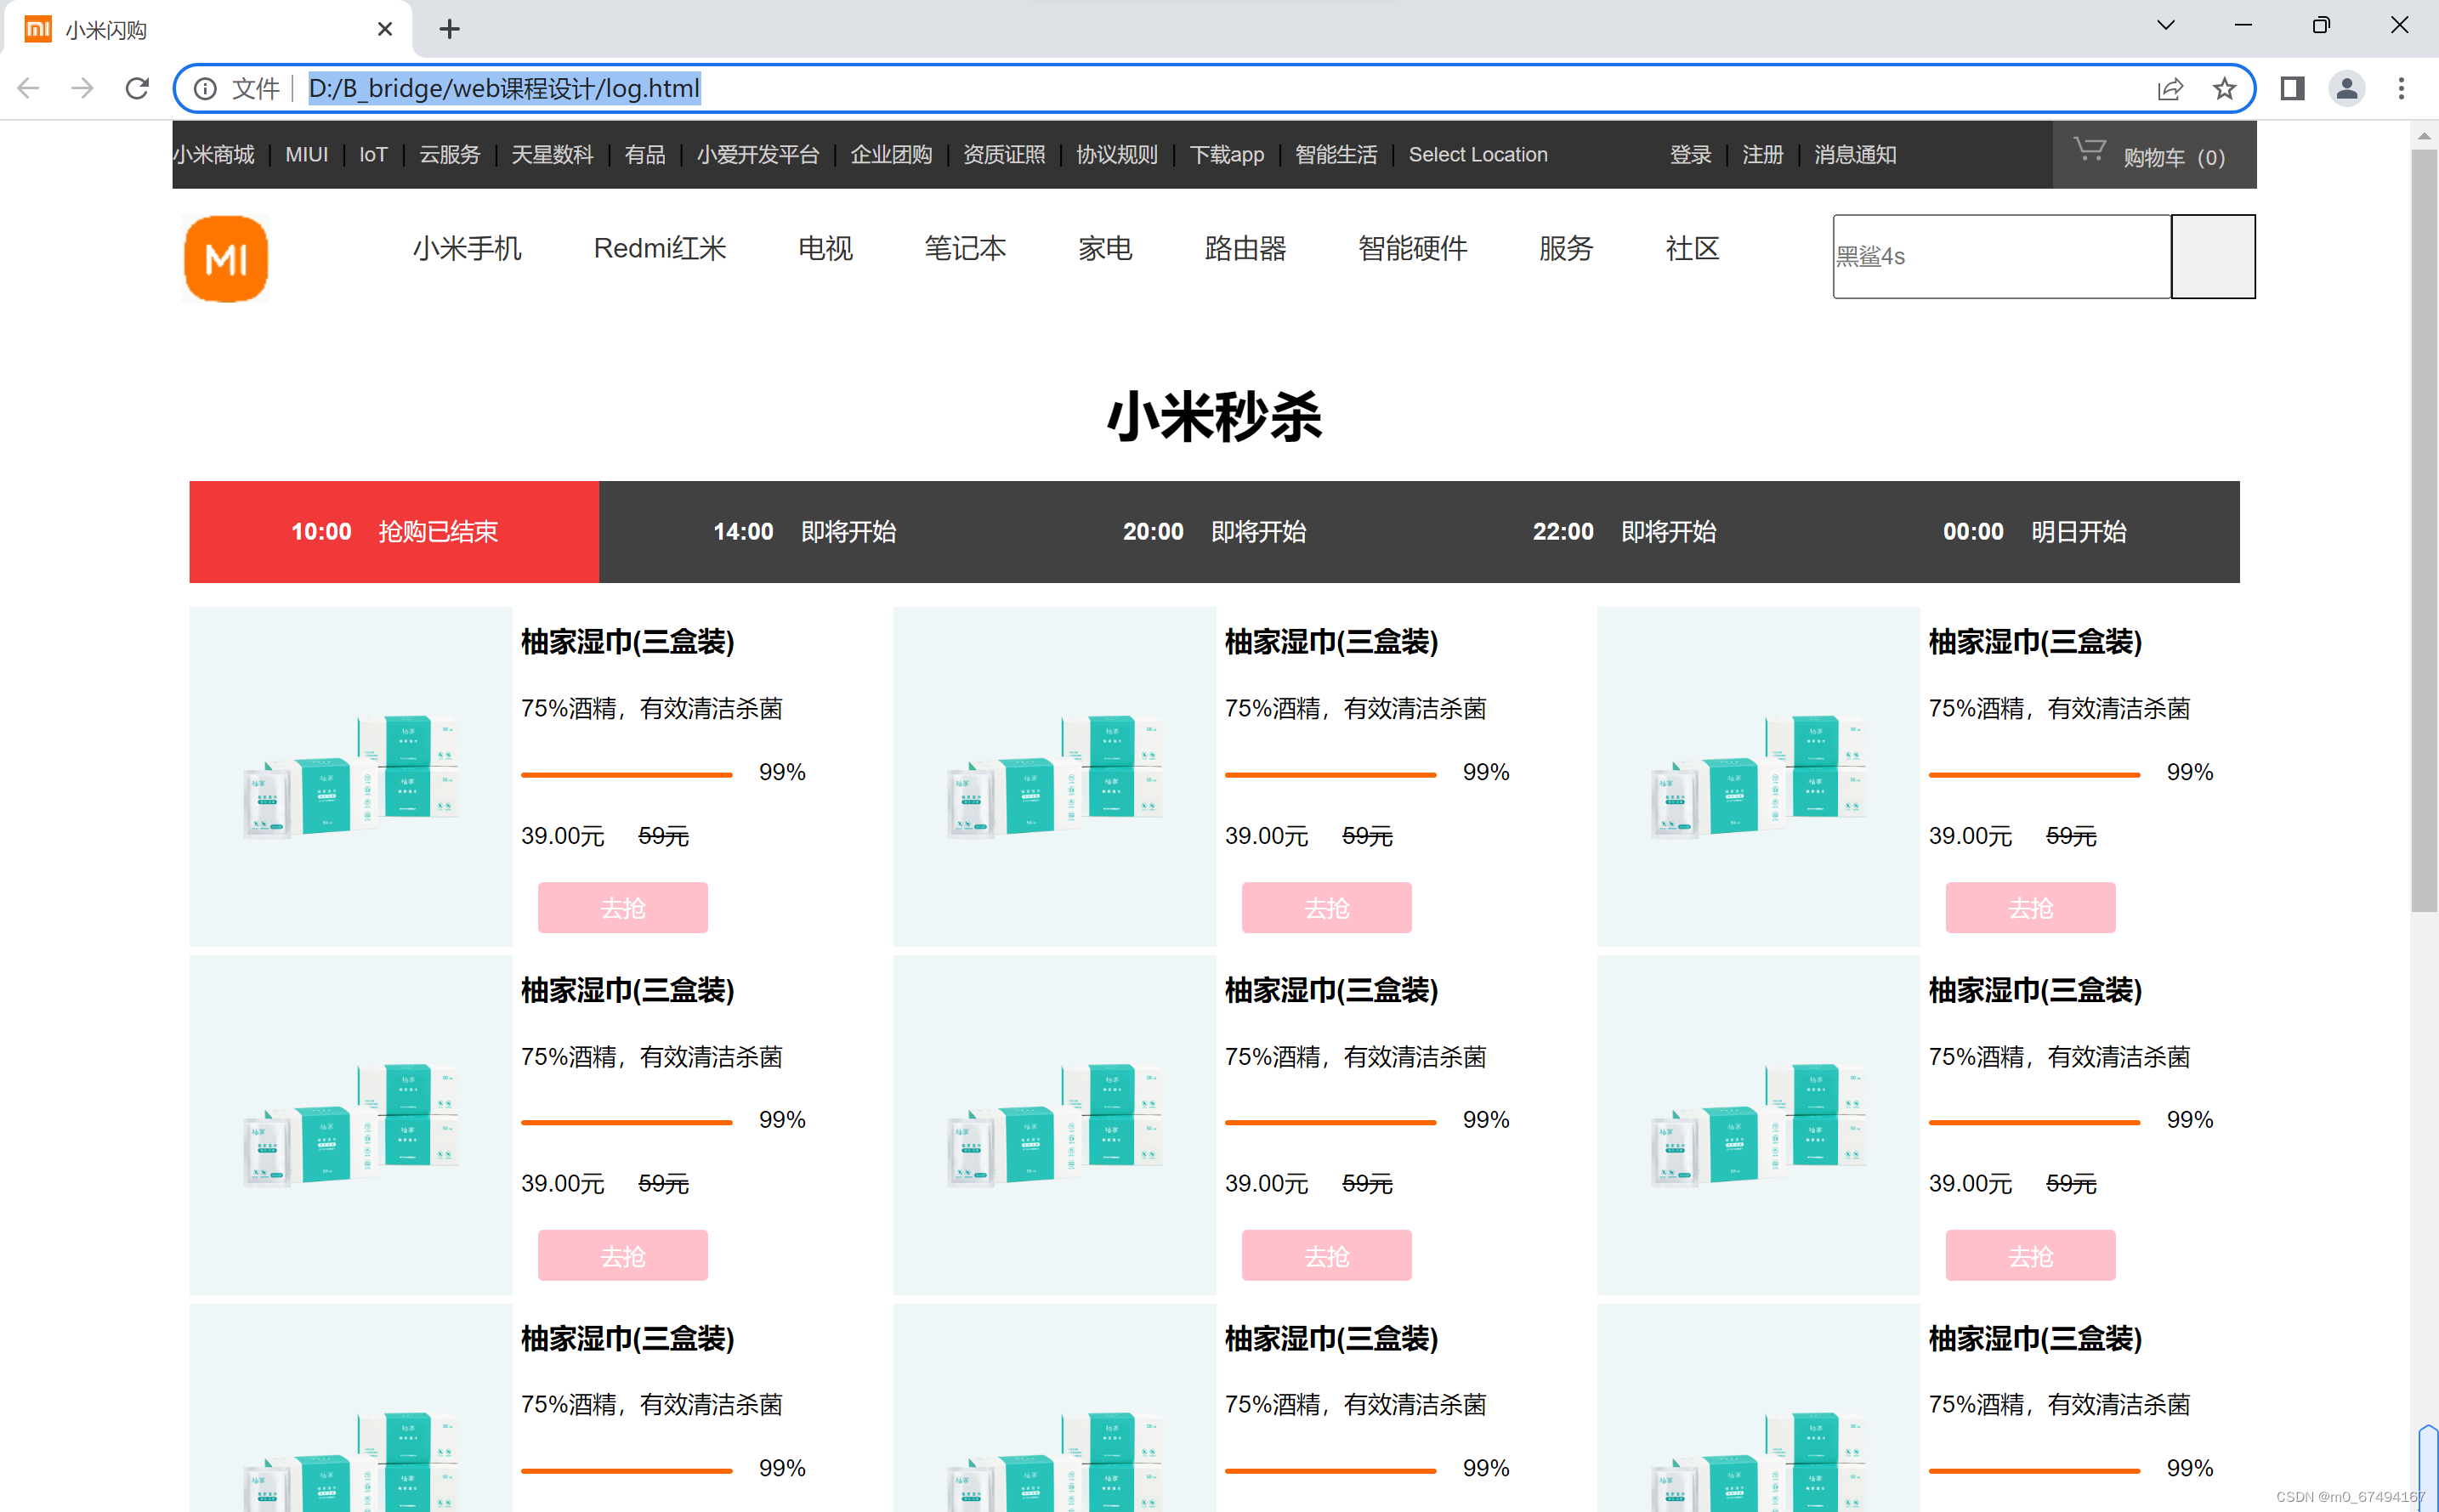Toggle the browser side panel icon
2439x1512 pixels.
2292,88
